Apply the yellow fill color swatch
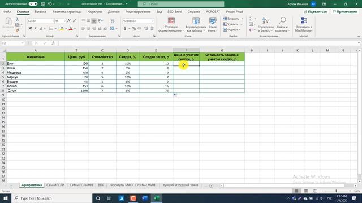 tap(62, 28)
